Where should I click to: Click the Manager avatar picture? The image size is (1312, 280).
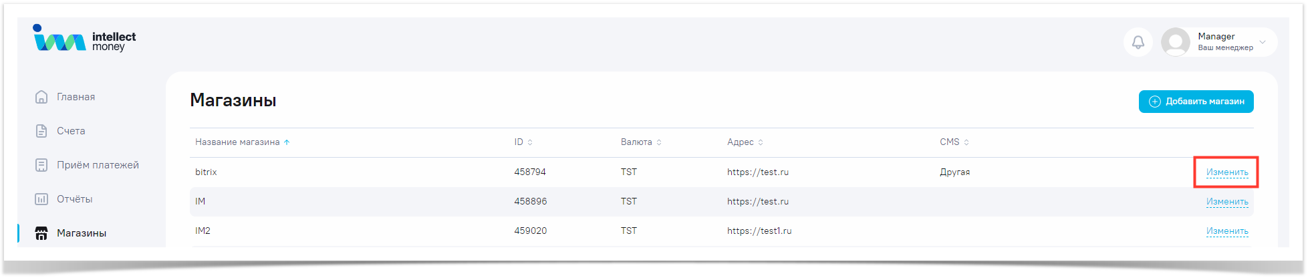point(1175,42)
